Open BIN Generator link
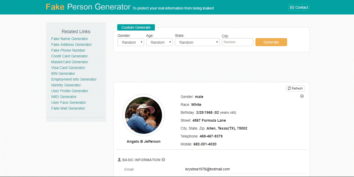The image size is (354, 177). (x=63, y=74)
